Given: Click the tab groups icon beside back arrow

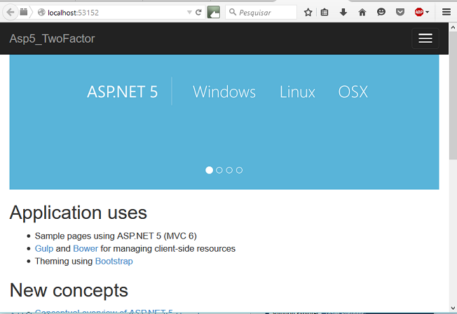Looking at the screenshot, I should [x=24, y=12].
